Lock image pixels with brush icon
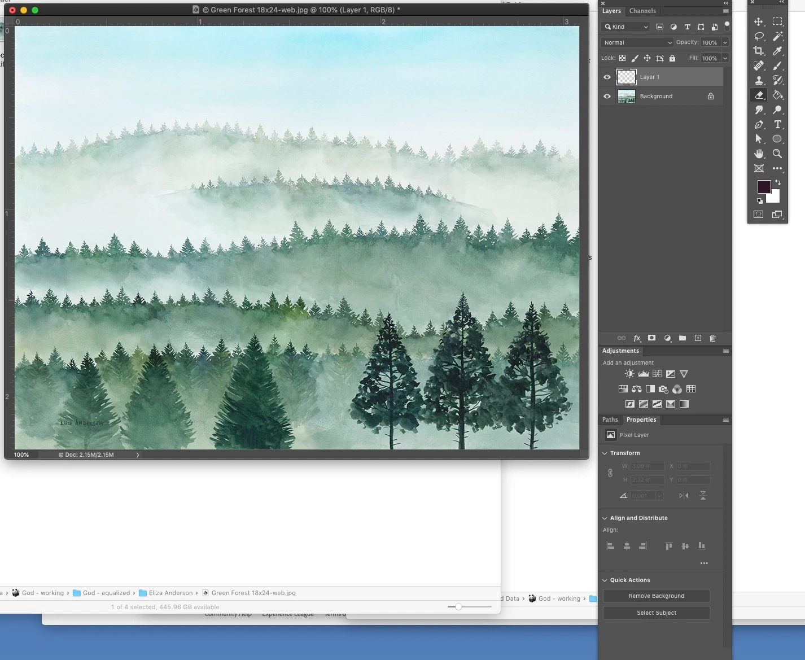805x660 pixels. coord(635,58)
